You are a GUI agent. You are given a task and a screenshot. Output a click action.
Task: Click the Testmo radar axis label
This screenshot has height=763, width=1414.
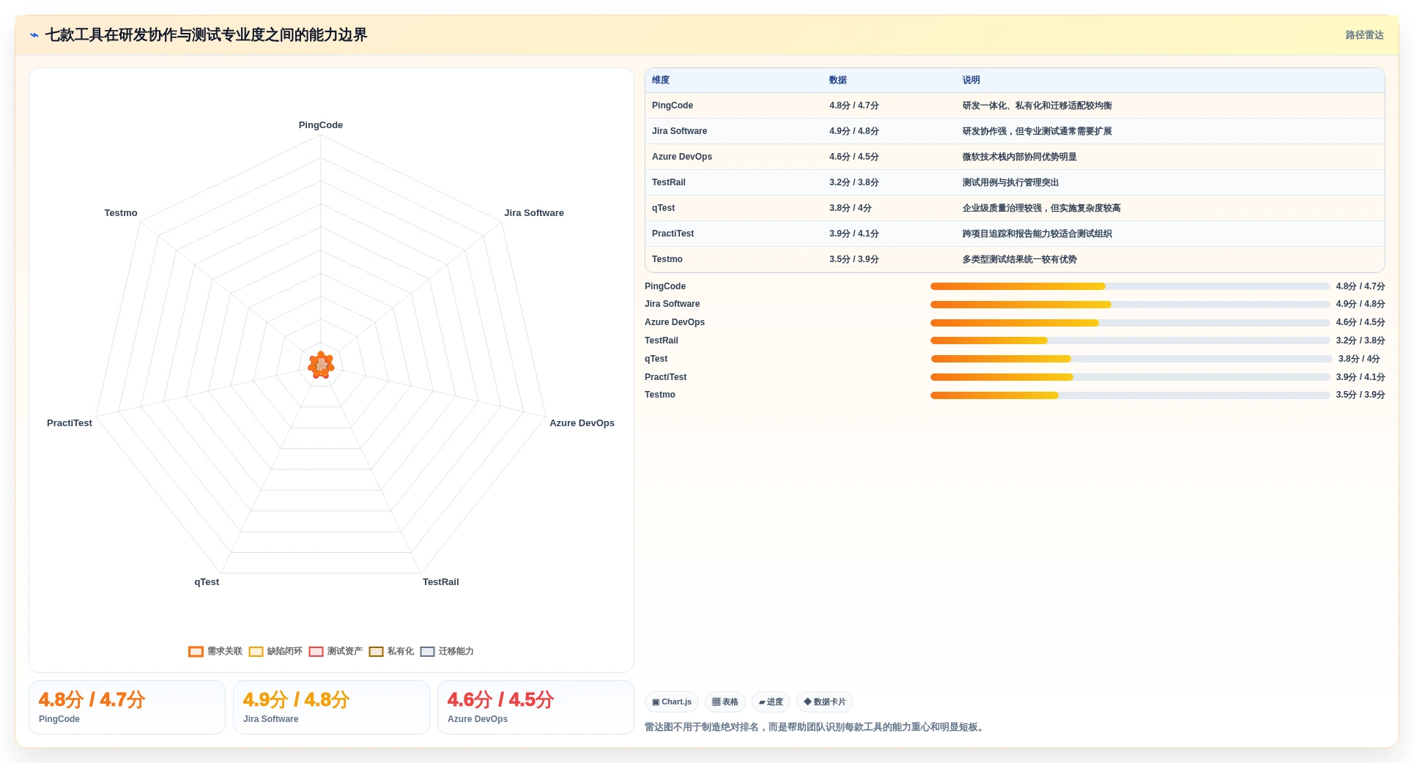121,213
